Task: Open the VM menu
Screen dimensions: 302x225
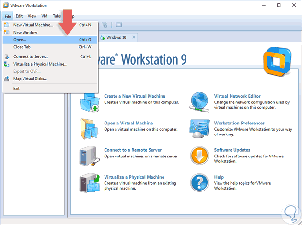Action: point(45,16)
